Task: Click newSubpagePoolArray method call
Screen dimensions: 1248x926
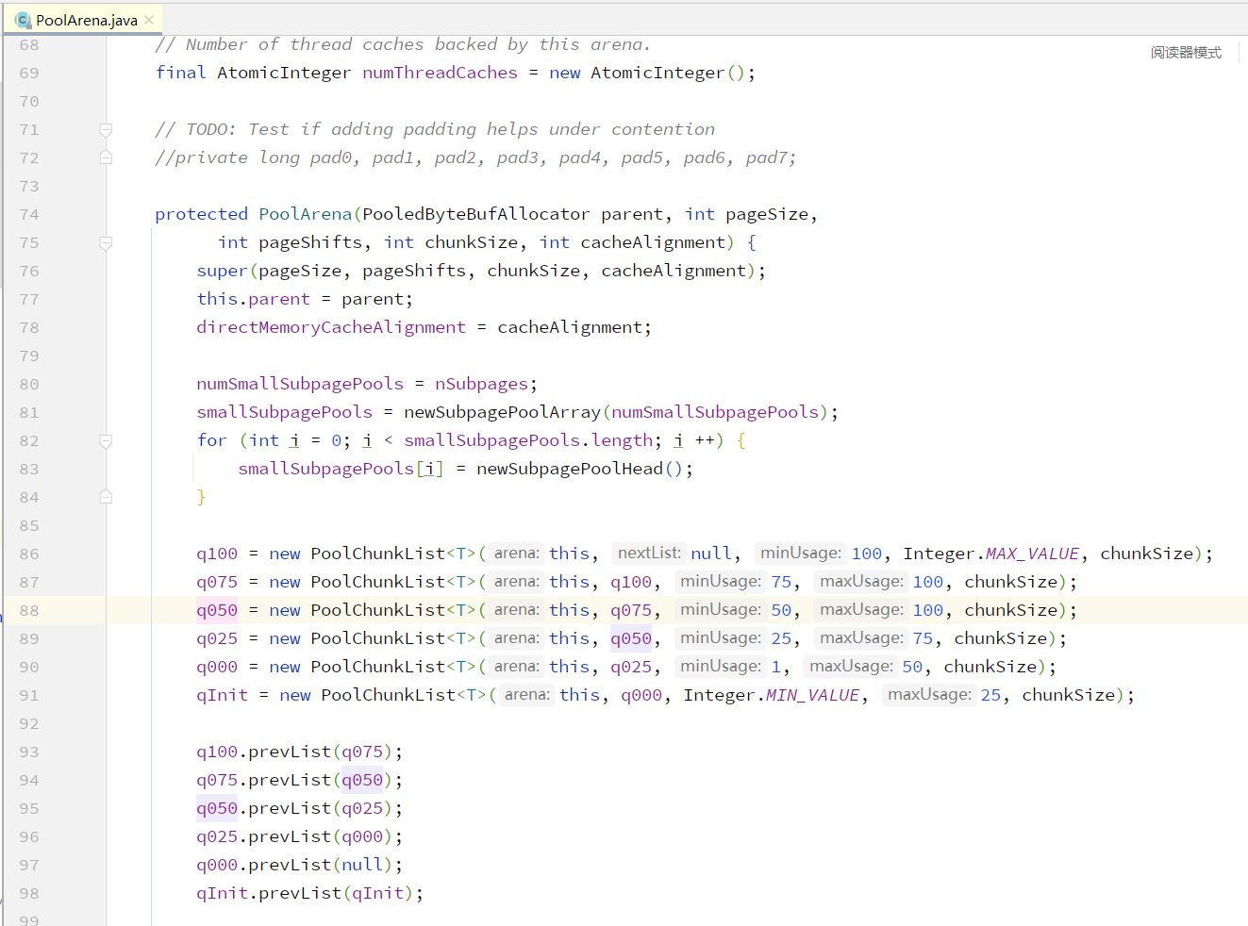Action: click(x=502, y=412)
